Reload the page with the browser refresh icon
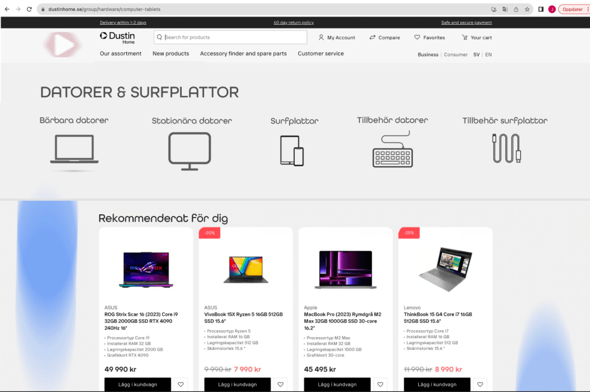This screenshot has height=392, width=590. [29, 9]
